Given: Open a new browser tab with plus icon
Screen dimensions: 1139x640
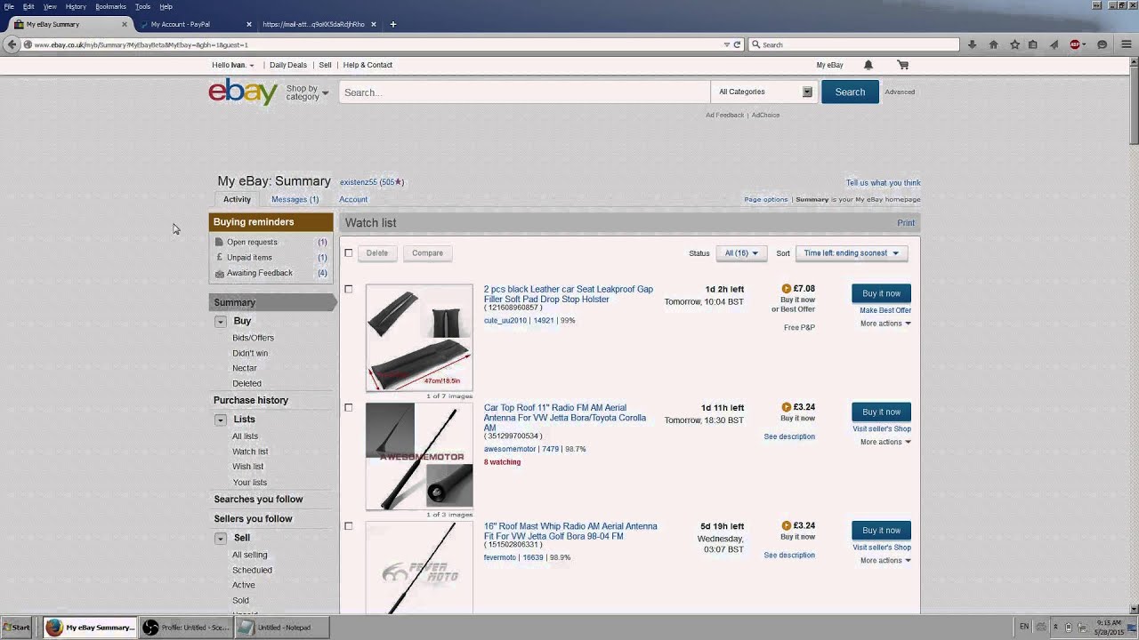Looking at the screenshot, I should click(392, 24).
